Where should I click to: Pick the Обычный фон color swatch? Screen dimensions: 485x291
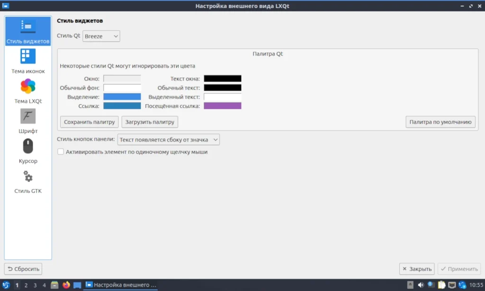click(x=122, y=88)
